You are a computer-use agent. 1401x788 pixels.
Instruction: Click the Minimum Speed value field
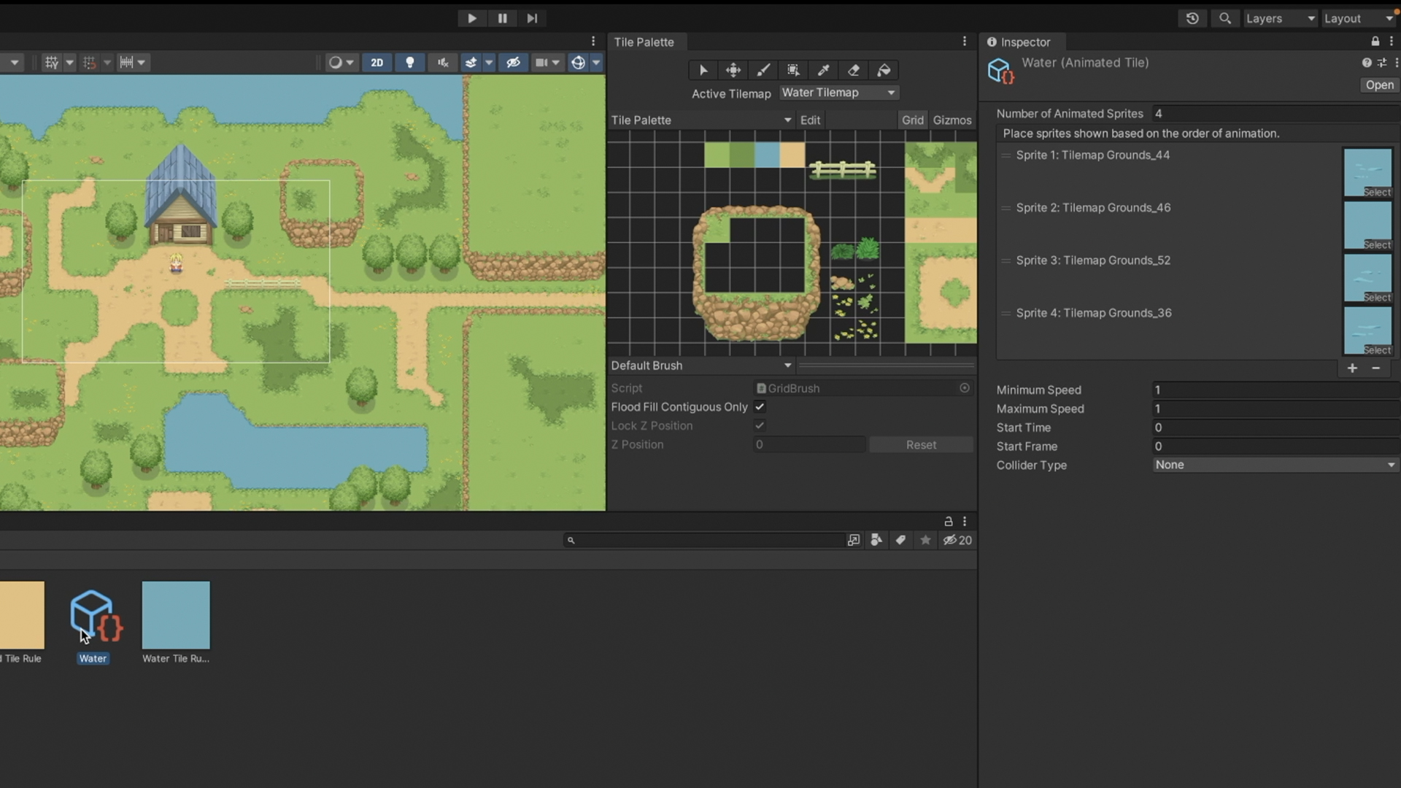(x=1275, y=390)
